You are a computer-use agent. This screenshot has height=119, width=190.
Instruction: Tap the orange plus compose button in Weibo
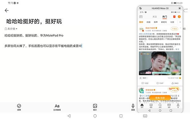(179, 17)
